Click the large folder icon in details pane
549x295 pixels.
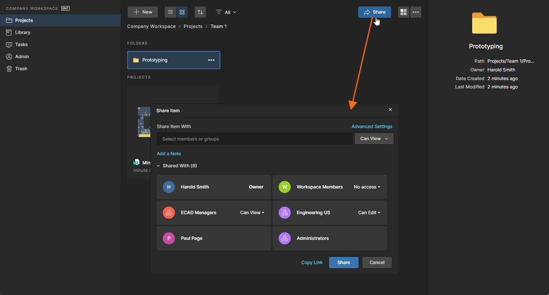[x=484, y=23]
